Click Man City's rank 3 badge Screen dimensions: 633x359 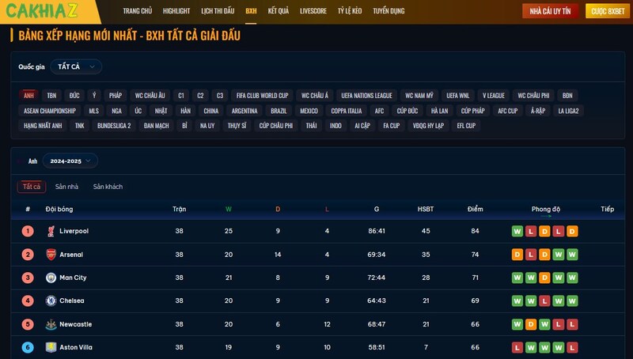(x=28, y=278)
